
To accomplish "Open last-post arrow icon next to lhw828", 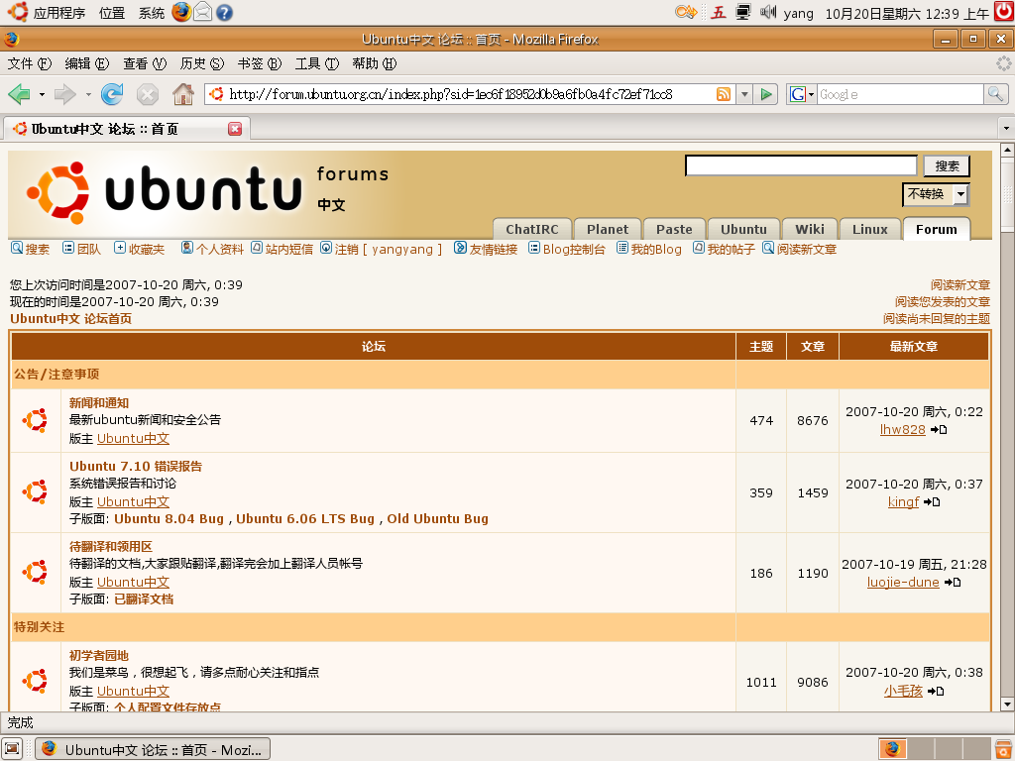I will pyautogui.click(x=939, y=430).
